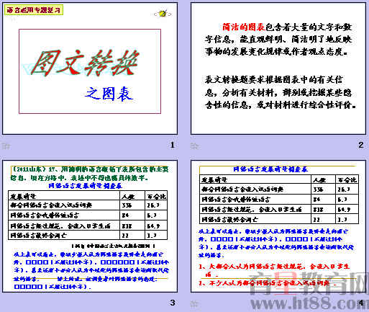Click the animation effect icon below slide 4

194,304
